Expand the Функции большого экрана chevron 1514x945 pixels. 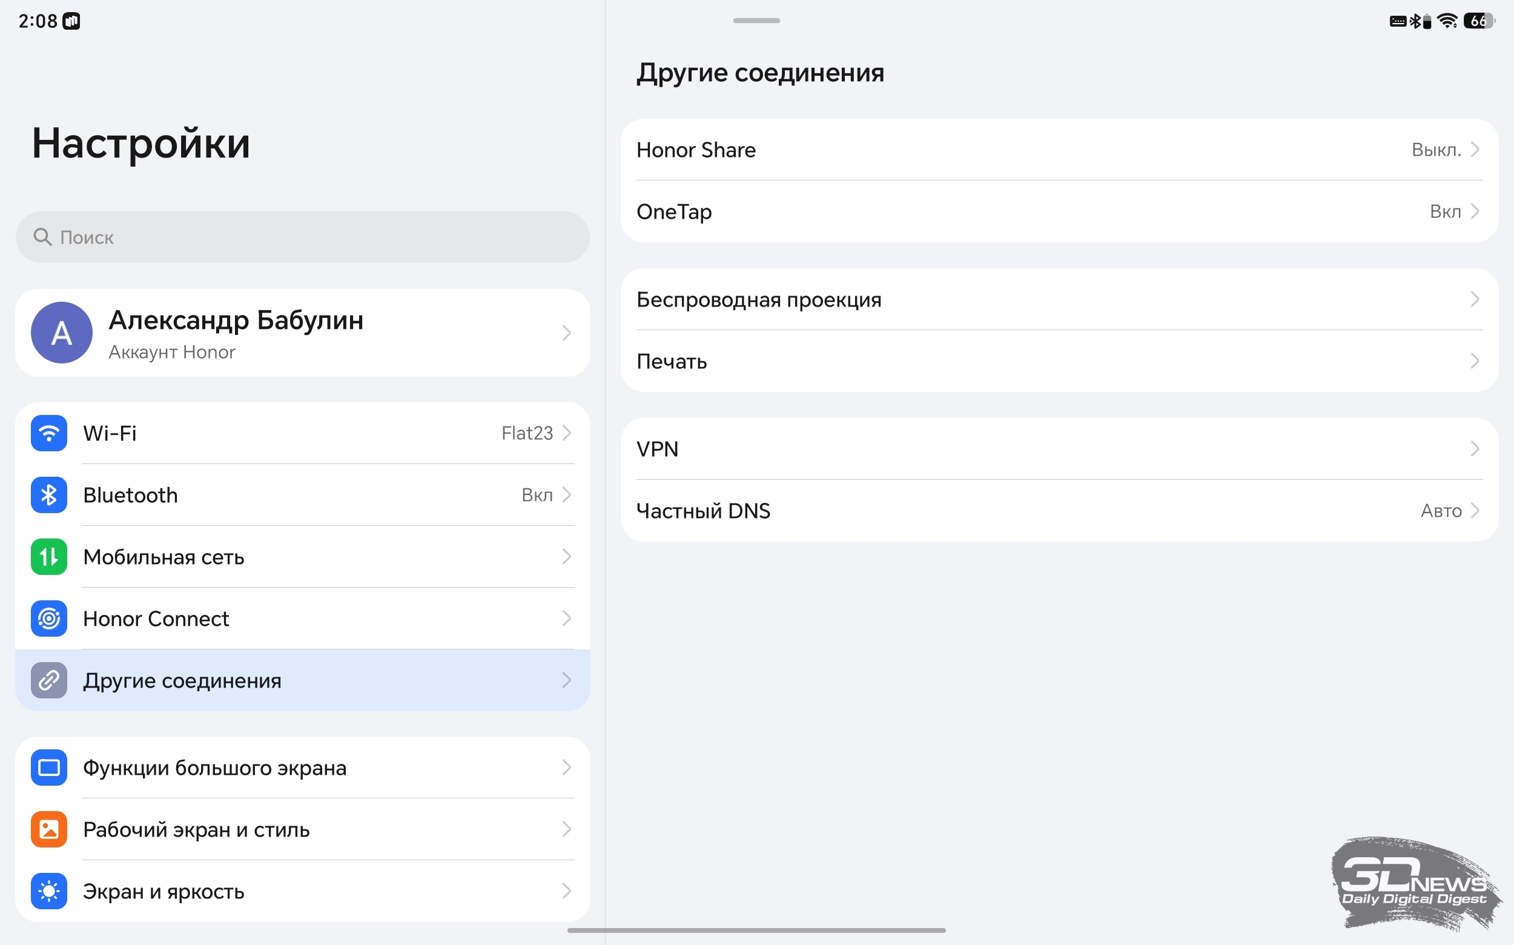point(566,768)
